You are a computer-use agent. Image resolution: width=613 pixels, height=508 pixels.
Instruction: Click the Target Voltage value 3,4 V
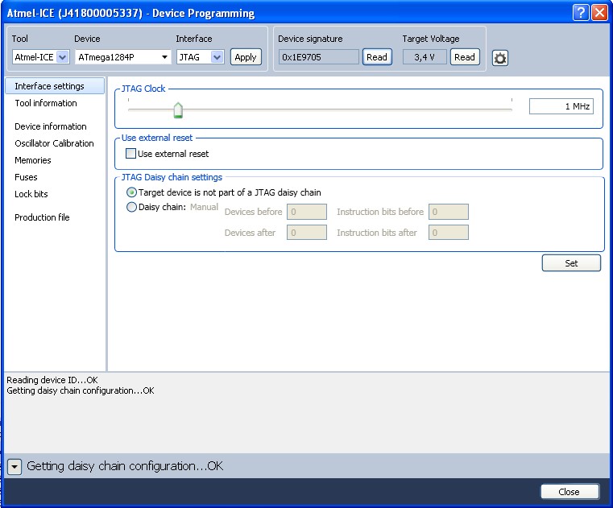click(425, 57)
